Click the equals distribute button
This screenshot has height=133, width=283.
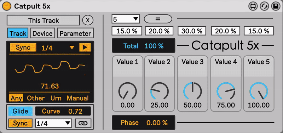158,19
